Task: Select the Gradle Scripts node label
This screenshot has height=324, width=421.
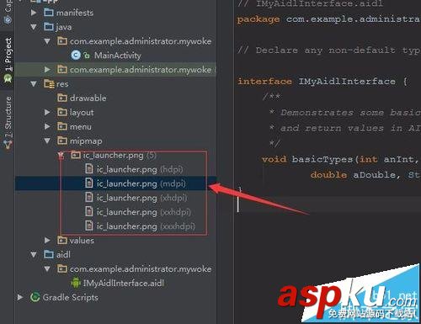Action: point(71,297)
